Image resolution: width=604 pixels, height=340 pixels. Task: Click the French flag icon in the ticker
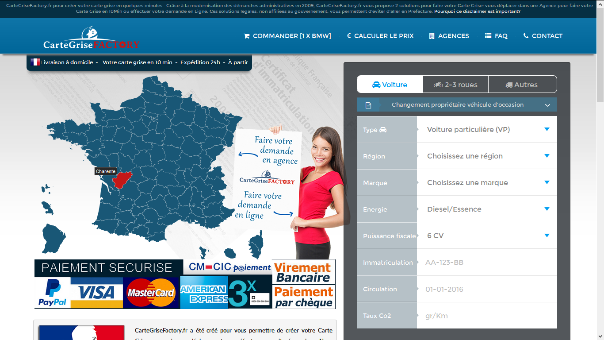tap(35, 62)
